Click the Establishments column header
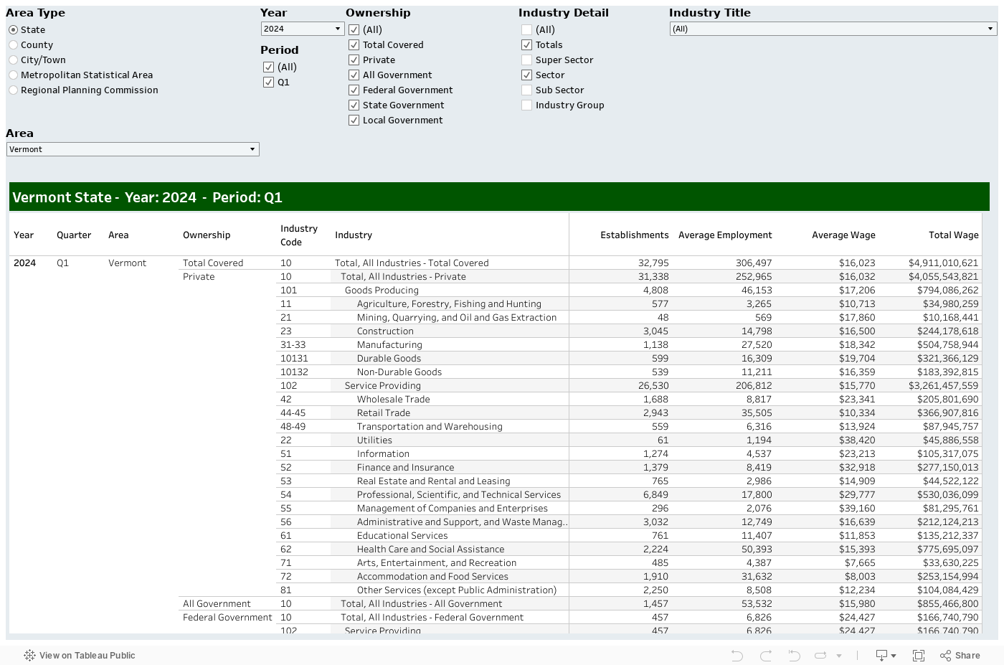This screenshot has width=1004, height=665. 635,235
